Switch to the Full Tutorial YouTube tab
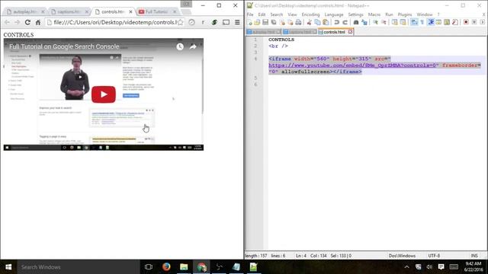 [156, 12]
